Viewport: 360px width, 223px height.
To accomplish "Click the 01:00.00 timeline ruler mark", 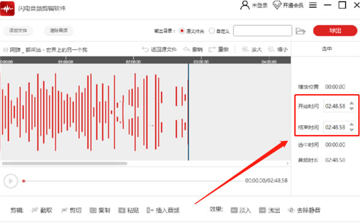I will [x=65, y=62].
